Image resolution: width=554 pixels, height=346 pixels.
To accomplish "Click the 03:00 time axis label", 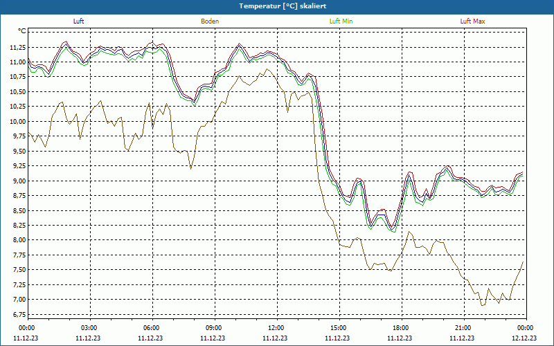I will (90, 328).
